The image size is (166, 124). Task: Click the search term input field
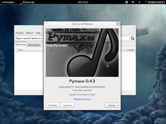tap(72, 38)
